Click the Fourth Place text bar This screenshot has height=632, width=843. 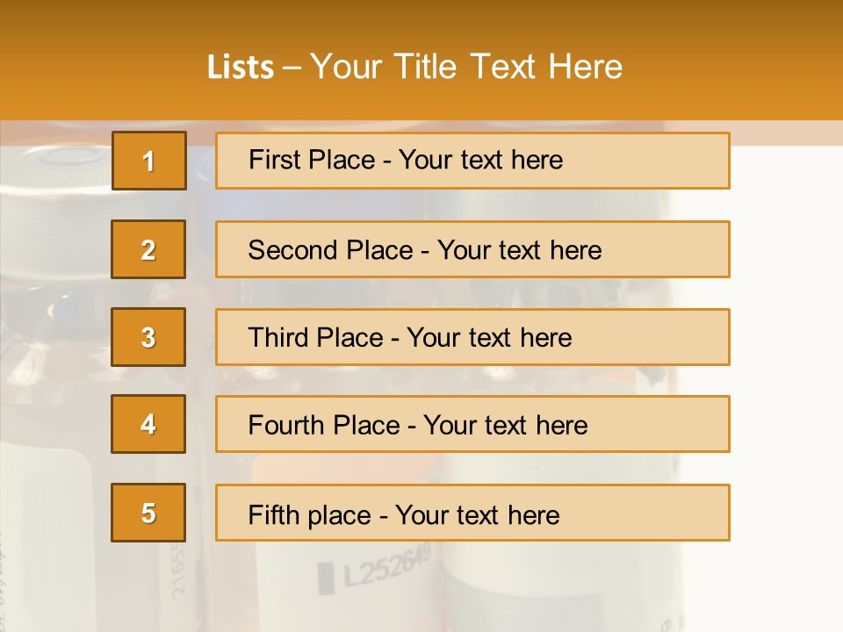click(x=472, y=424)
